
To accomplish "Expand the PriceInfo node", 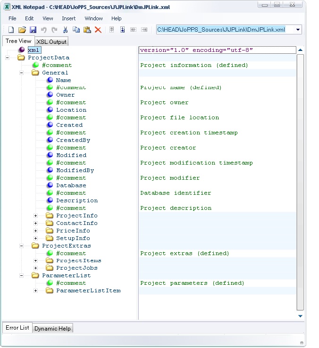I will pyautogui.click(x=35, y=231).
